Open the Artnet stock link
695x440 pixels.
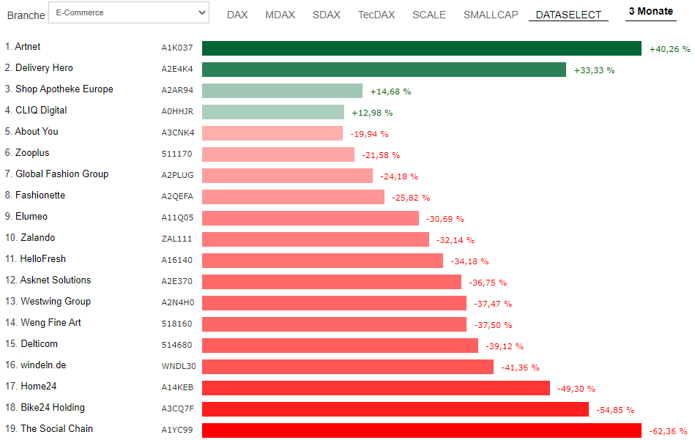tap(28, 47)
